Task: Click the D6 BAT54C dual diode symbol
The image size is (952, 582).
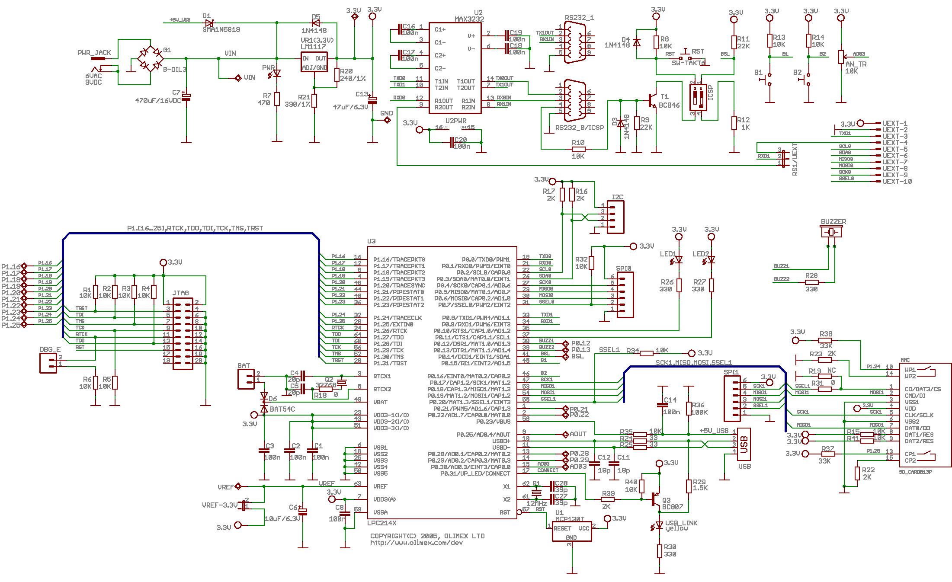Action: pyautogui.click(x=264, y=402)
